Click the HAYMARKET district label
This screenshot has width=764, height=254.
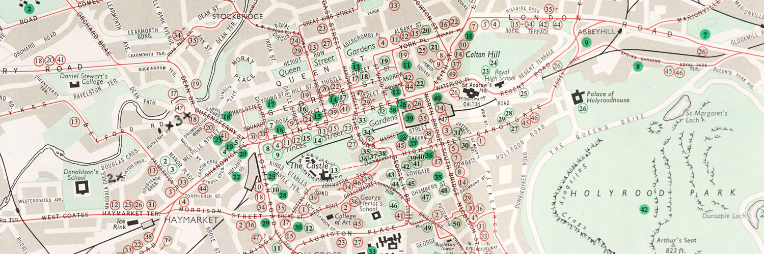pos(191,220)
